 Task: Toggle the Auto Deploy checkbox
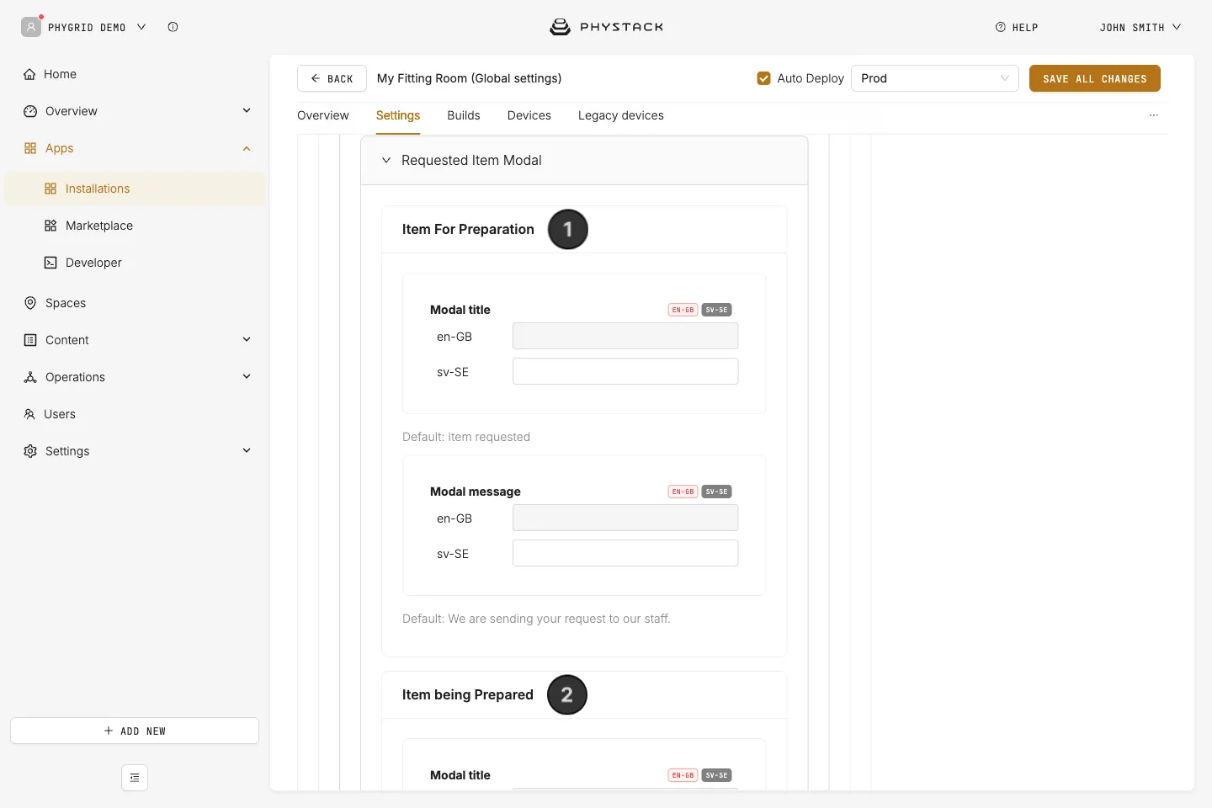(x=764, y=78)
